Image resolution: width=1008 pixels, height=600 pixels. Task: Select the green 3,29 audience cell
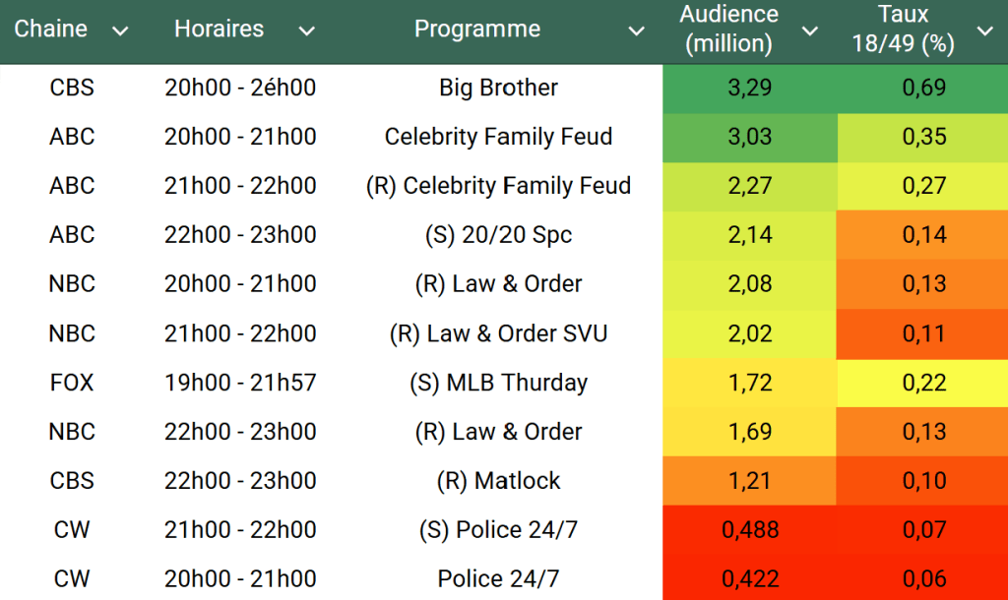[x=749, y=88]
